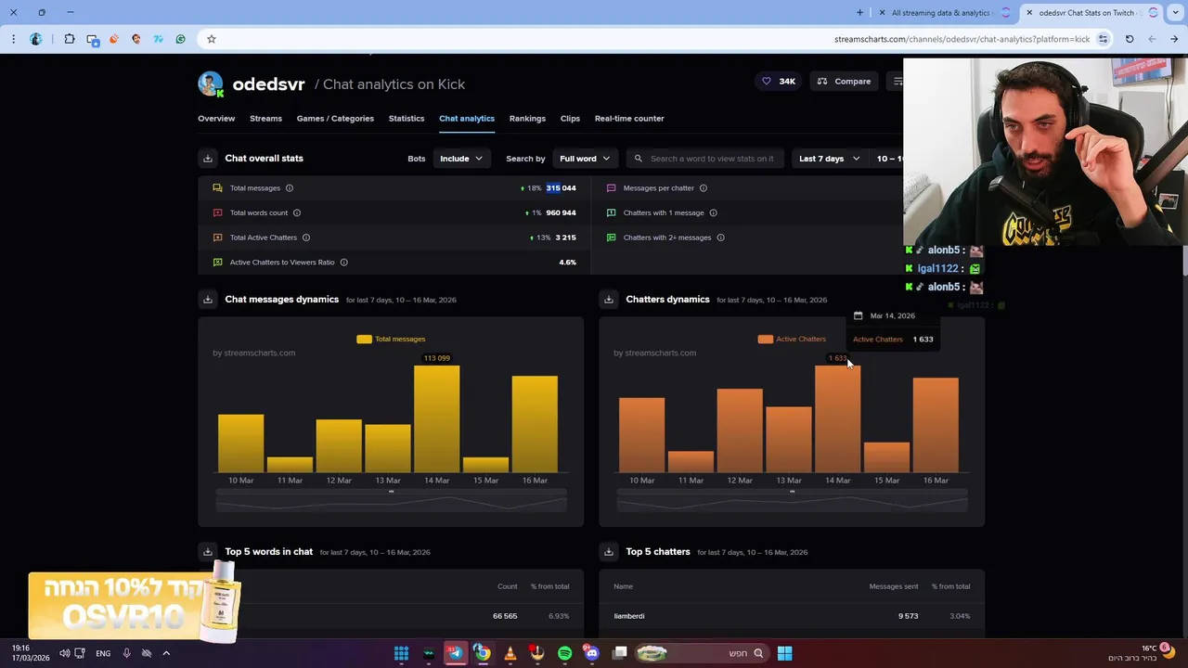Open the Real-time counter tab

coord(629,119)
